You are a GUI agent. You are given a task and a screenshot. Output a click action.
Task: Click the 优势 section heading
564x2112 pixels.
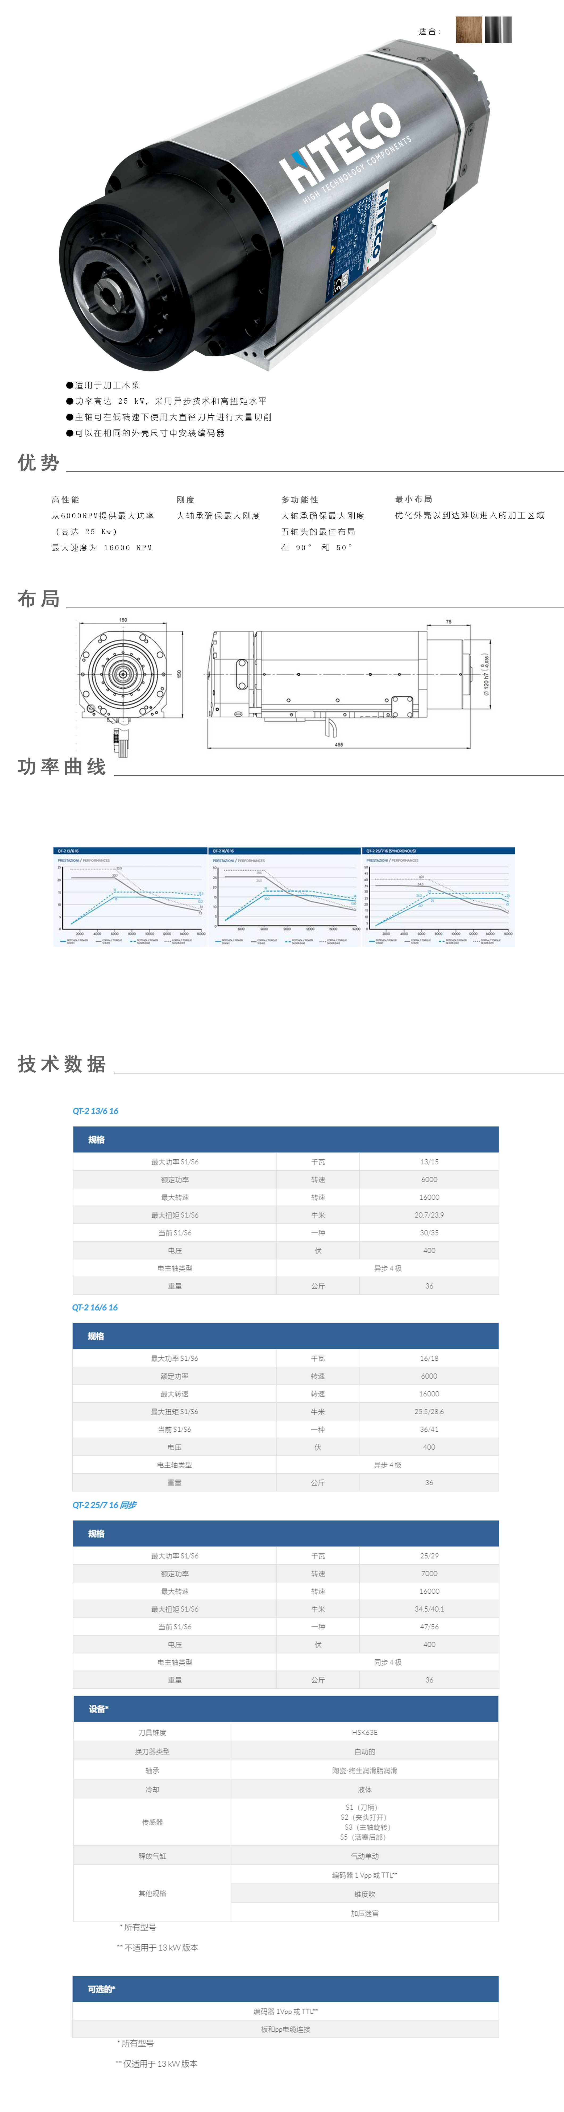click(x=39, y=462)
